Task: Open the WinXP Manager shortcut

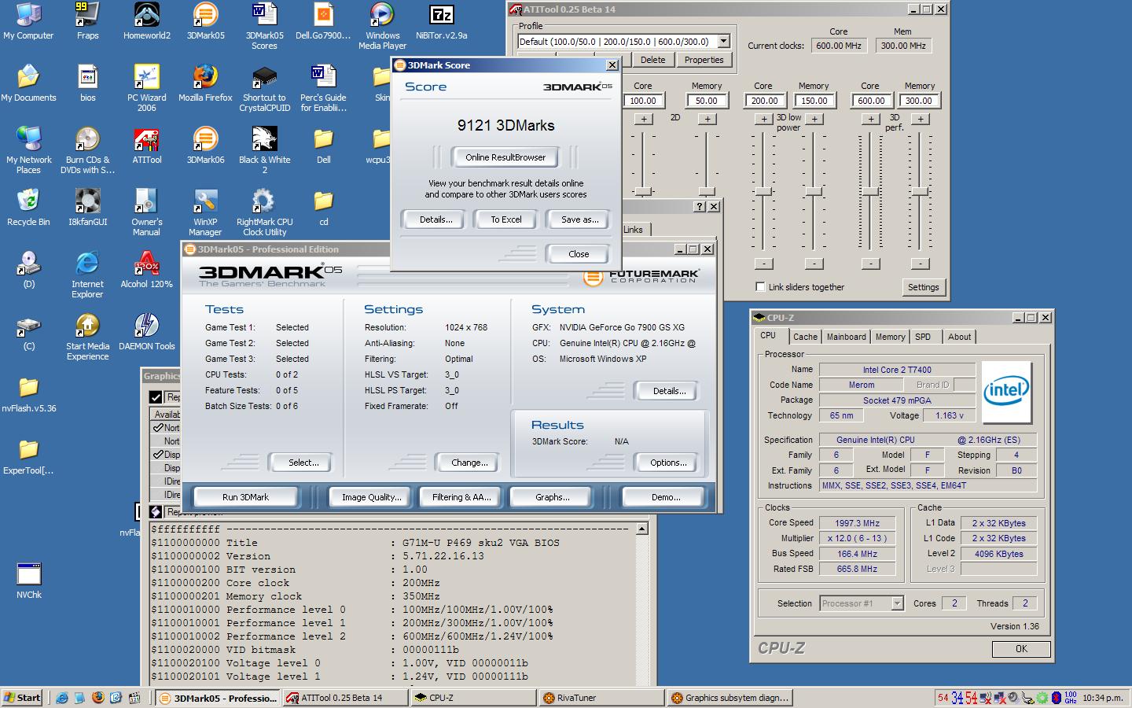Action: [x=205, y=212]
